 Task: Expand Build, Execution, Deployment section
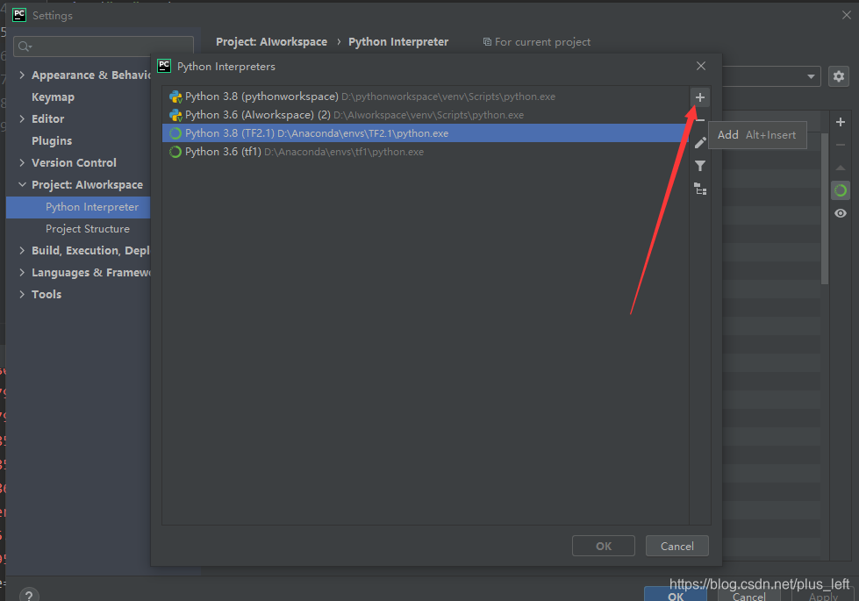click(x=22, y=250)
